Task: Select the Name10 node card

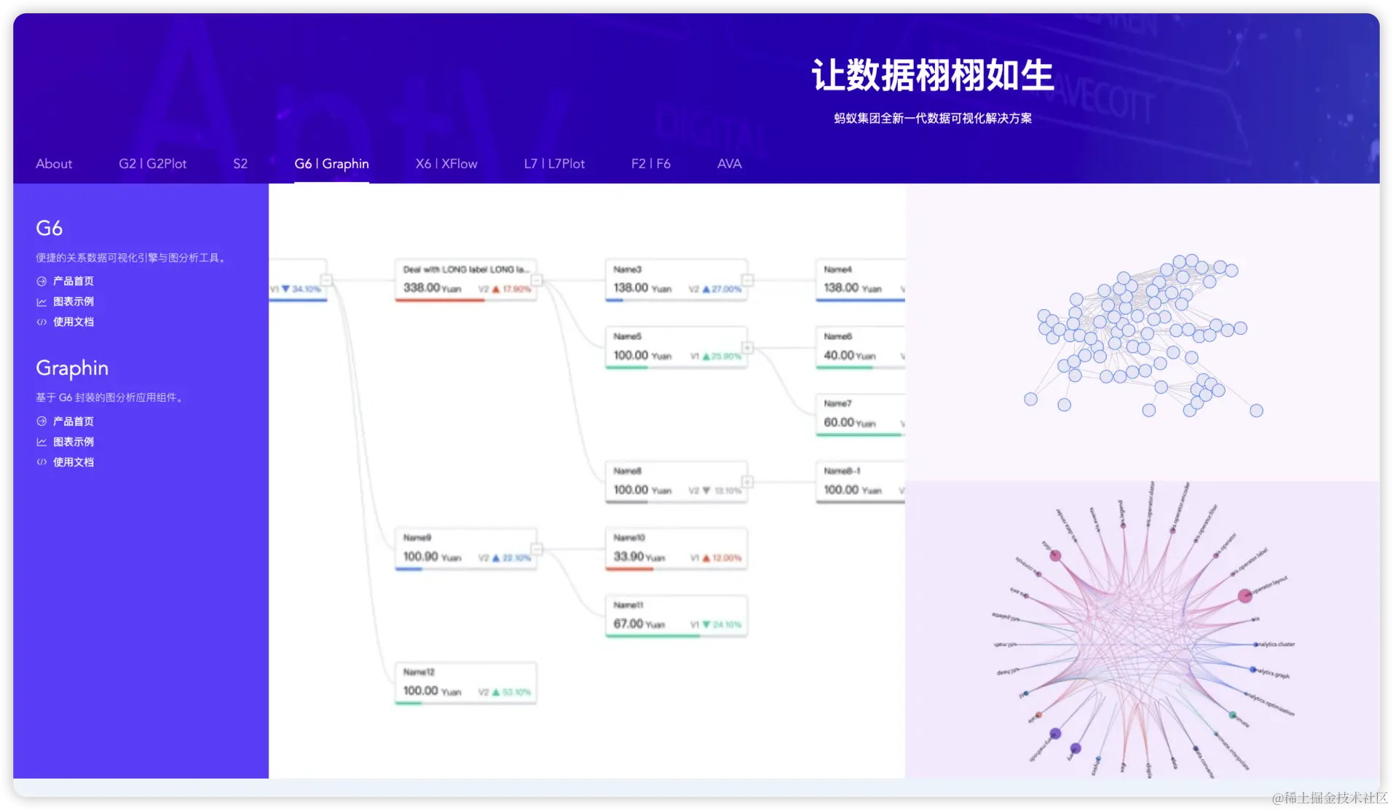Action: click(x=676, y=549)
